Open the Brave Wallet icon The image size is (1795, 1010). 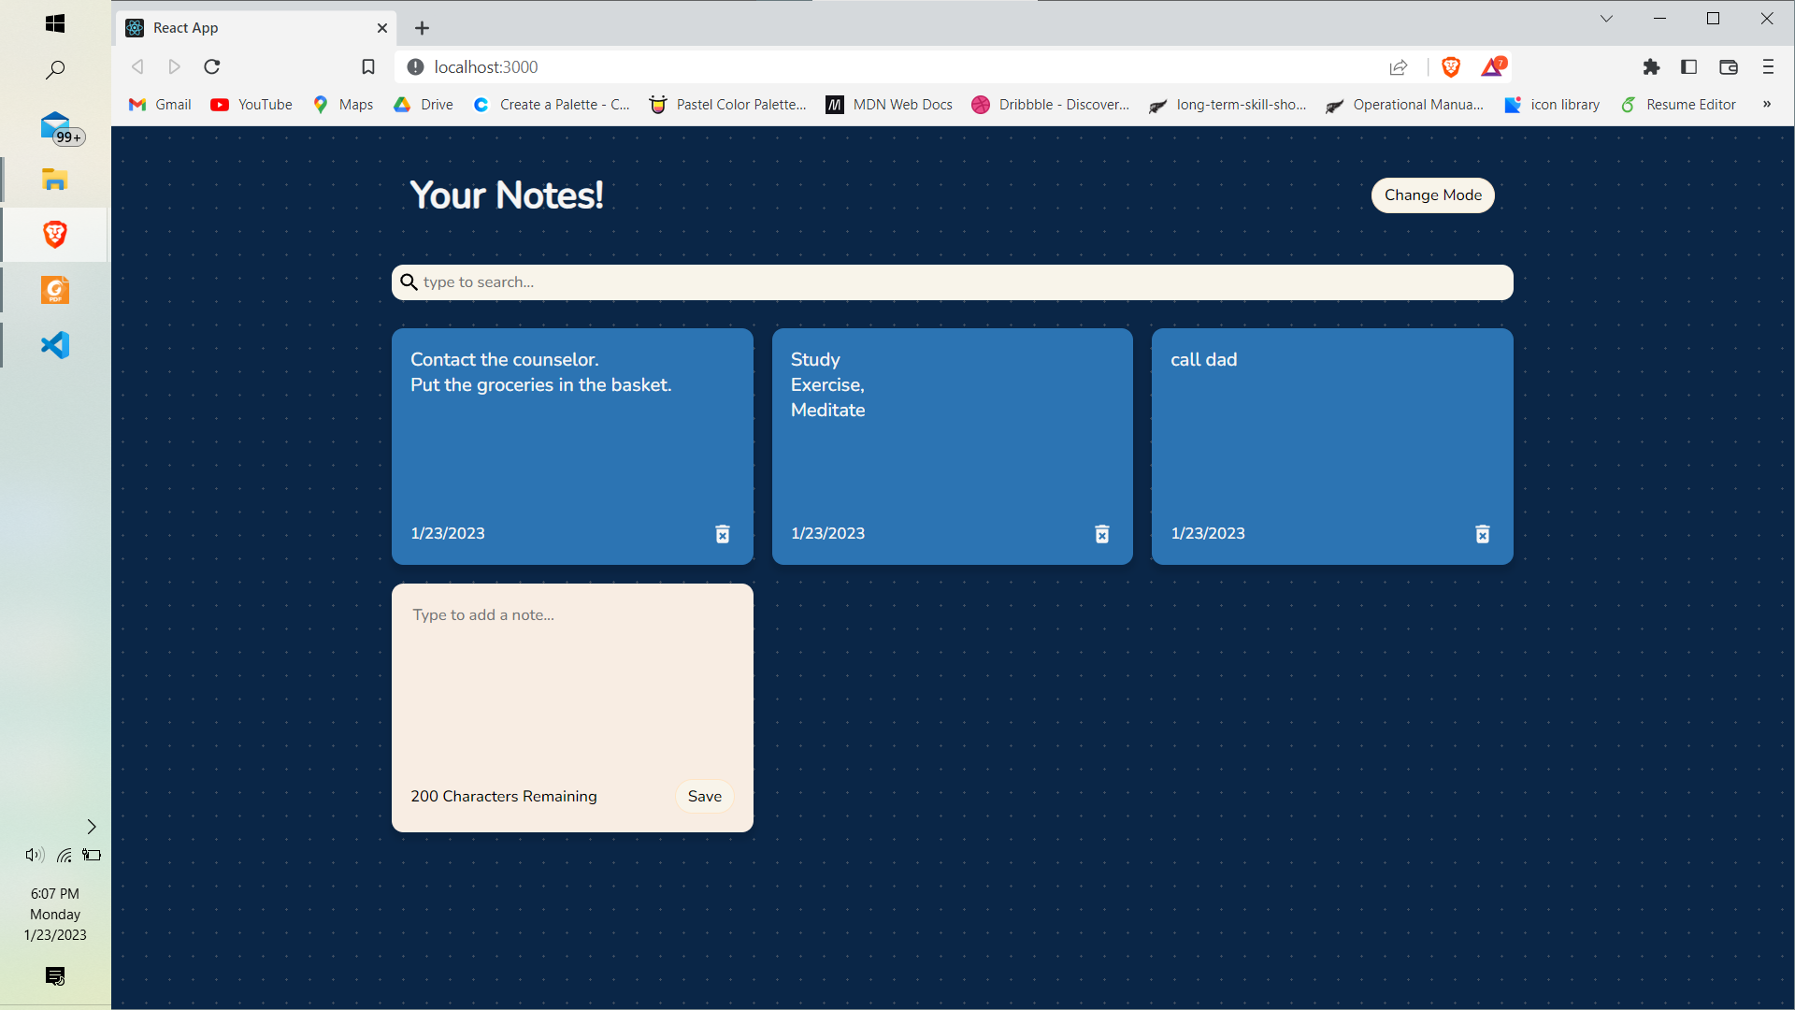[1729, 66]
